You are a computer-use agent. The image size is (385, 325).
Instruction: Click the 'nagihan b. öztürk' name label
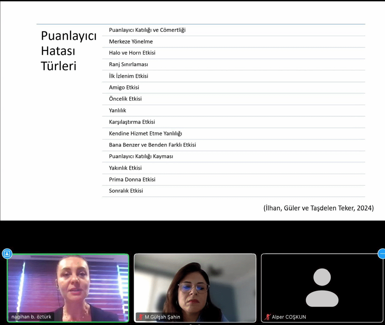31,317
